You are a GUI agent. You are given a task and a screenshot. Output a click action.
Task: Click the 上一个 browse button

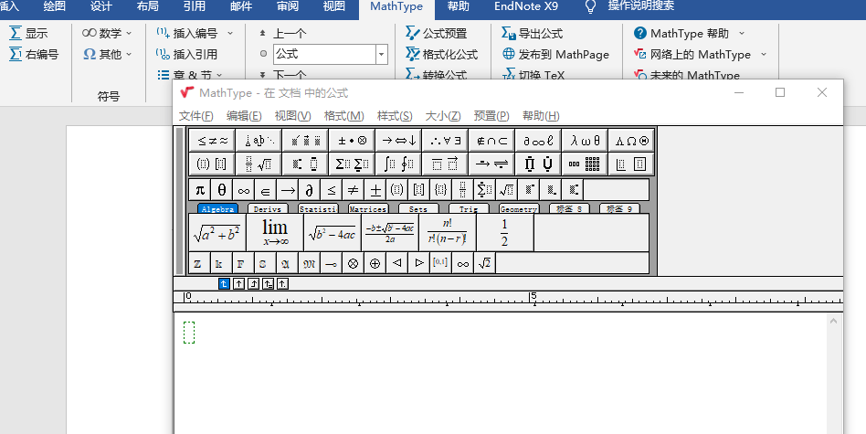283,33
